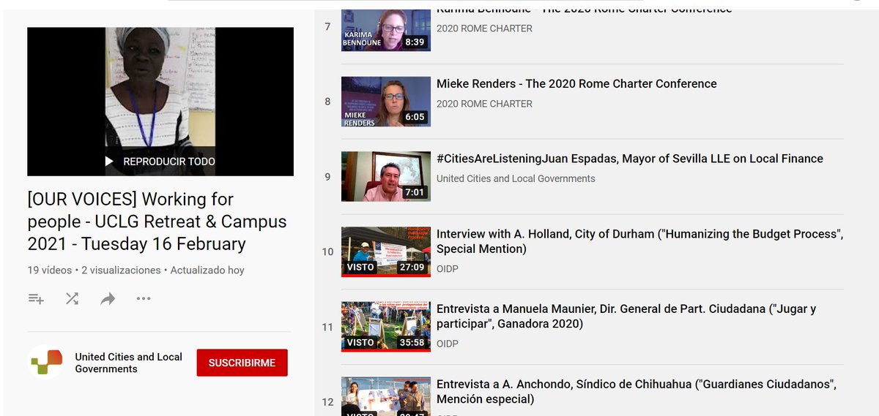
Task: Click the 'Actualizado hoy' text
Action: point(207,270)
